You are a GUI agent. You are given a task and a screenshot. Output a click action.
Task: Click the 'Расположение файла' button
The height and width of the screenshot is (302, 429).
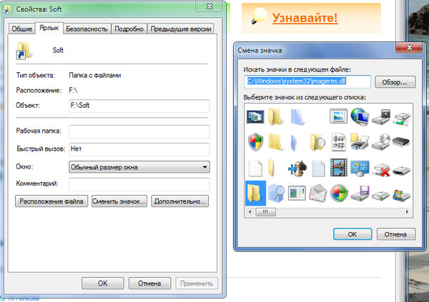51,201
